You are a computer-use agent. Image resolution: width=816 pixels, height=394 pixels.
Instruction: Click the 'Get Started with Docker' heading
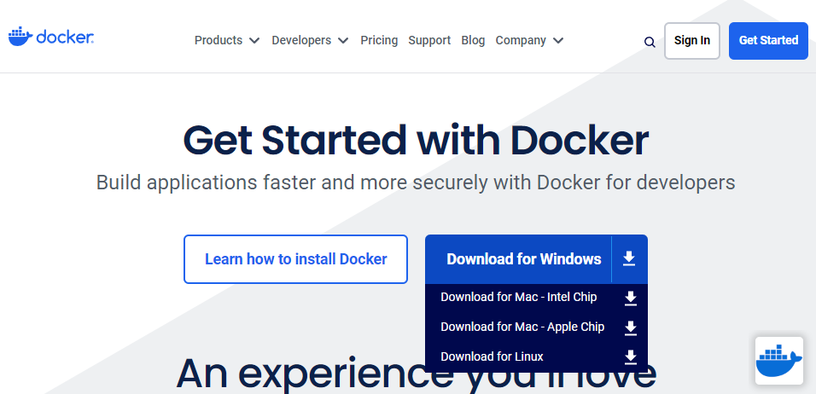pyautogui.click(x=416, y=141)
